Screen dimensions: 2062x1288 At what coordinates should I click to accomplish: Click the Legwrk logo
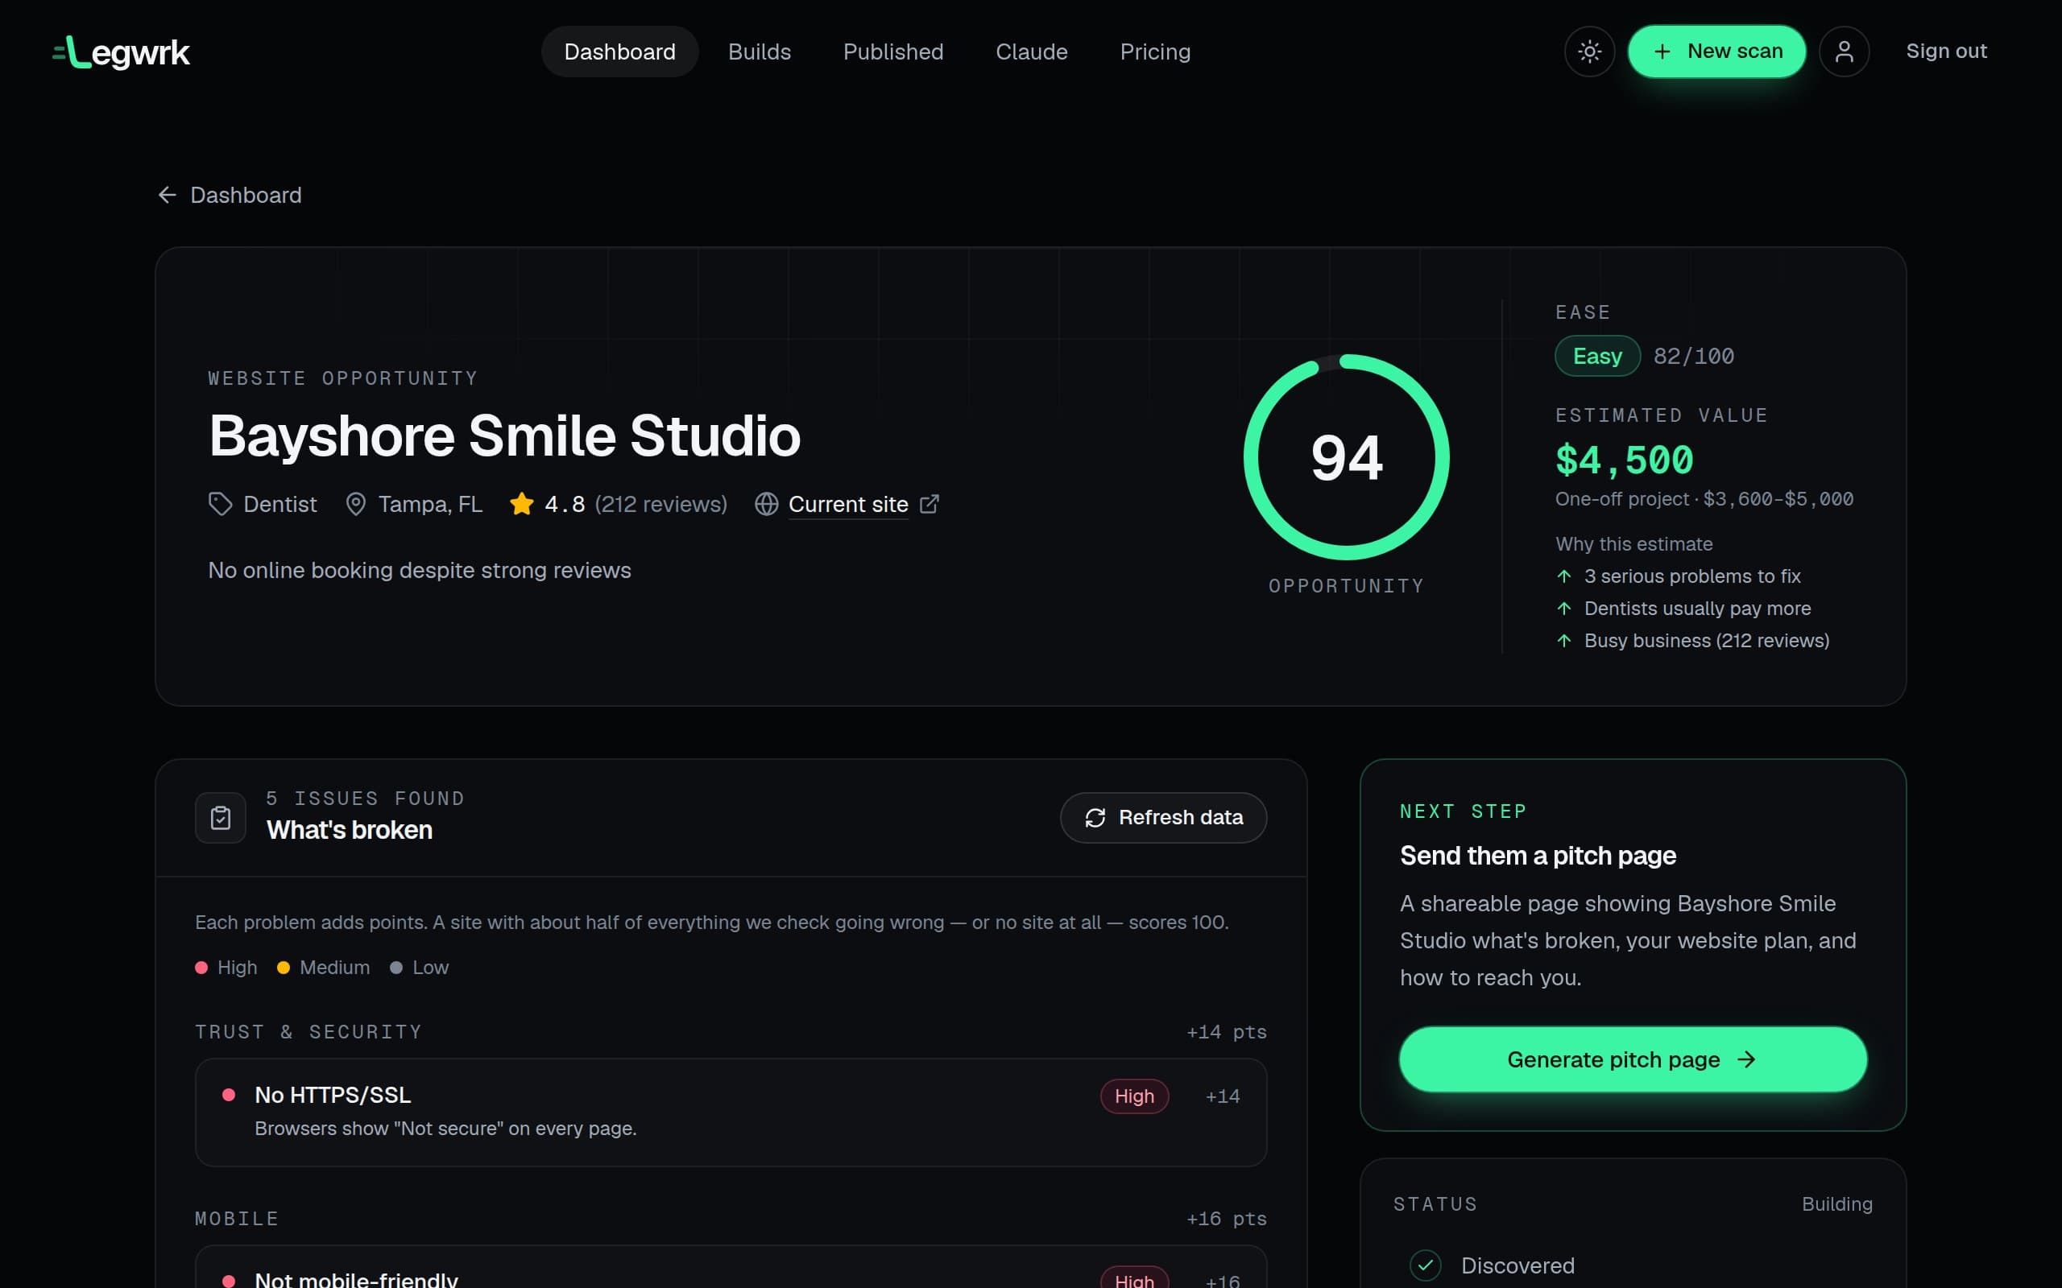click(121, 52)
